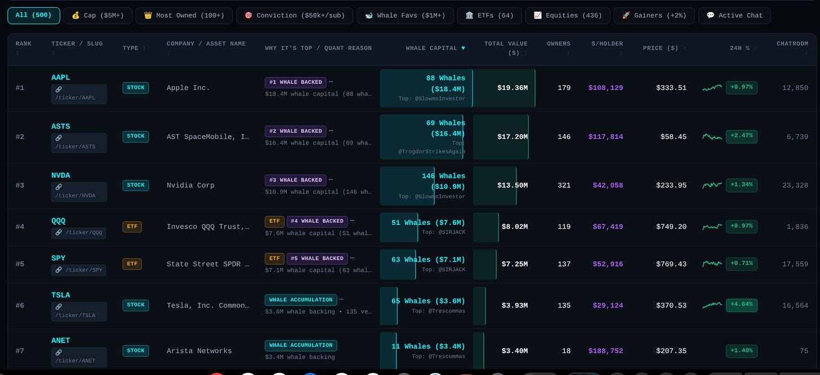
Task: Open the ANET chain-link slug chip
Action: (x=79, y=356)
